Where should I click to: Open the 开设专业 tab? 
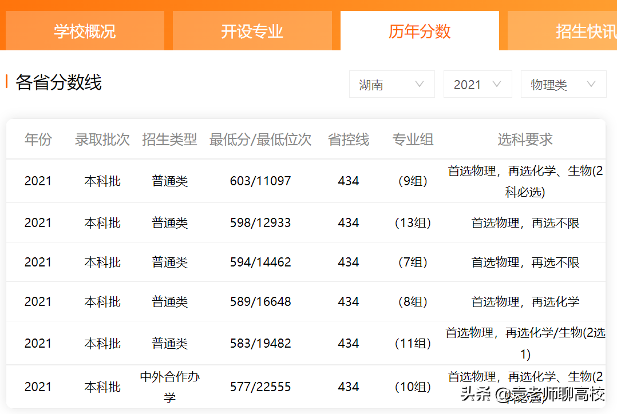252,31
